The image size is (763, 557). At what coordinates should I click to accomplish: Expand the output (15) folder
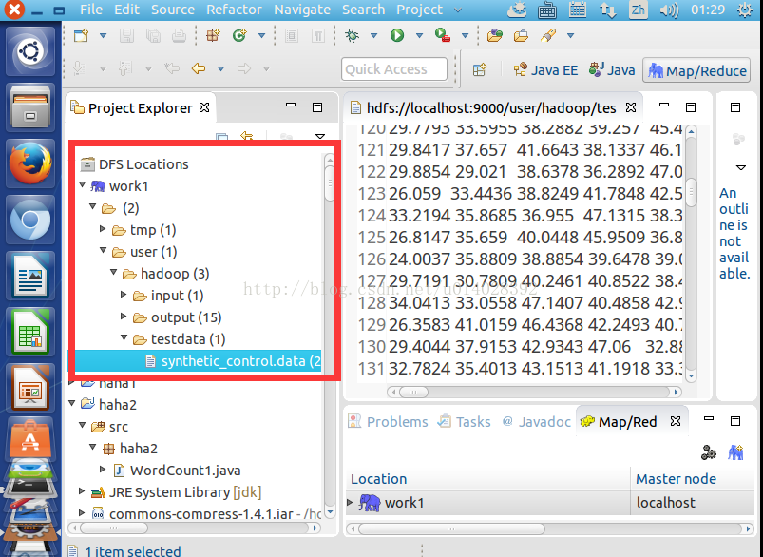point(124,316)
